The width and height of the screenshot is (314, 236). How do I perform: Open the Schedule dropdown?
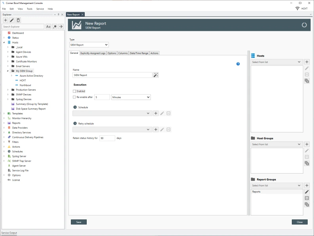pos(112,113)
